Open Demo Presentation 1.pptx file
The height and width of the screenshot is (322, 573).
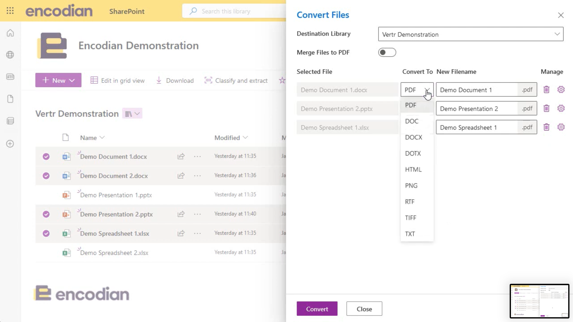point(116,195)
